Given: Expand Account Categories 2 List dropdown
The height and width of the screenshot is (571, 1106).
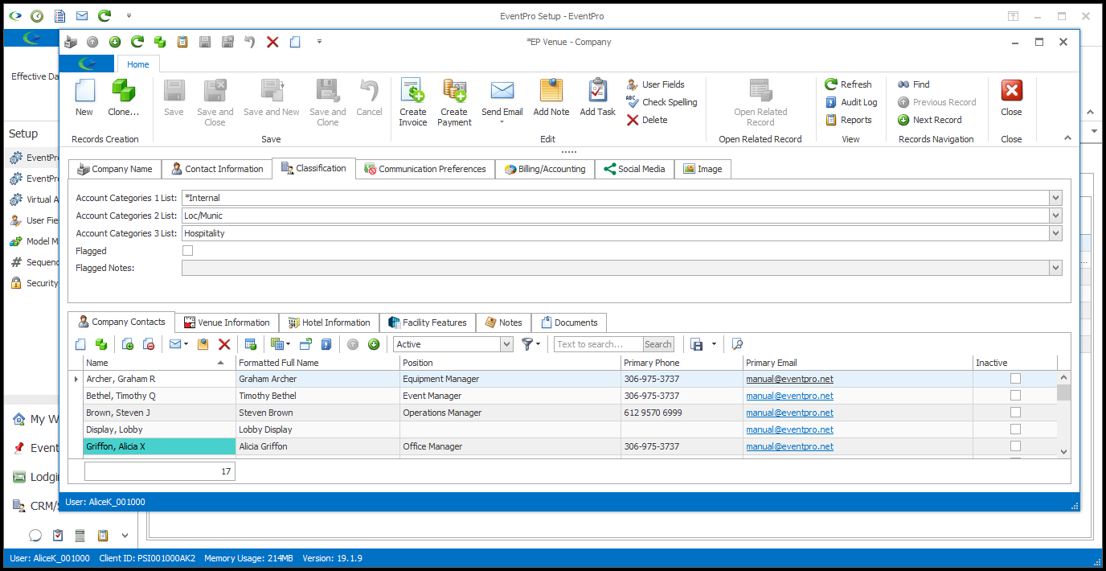Looking at the screenshot, I should [1055, 216].
